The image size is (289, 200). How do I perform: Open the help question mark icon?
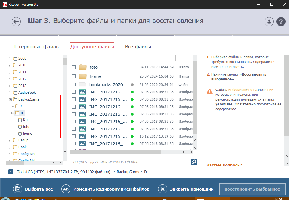point(281,22)
